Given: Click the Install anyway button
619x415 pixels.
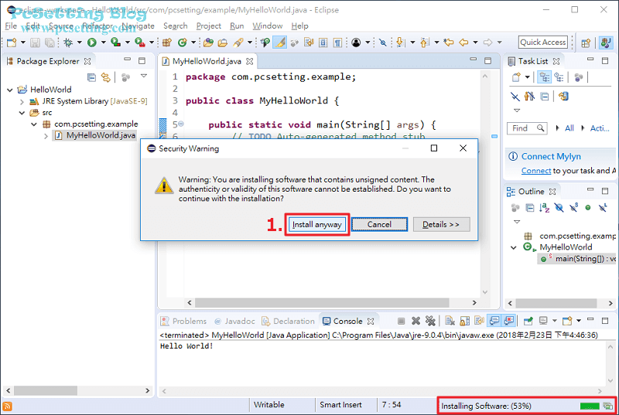Looking at the screenshot, I should coord(317,224).
